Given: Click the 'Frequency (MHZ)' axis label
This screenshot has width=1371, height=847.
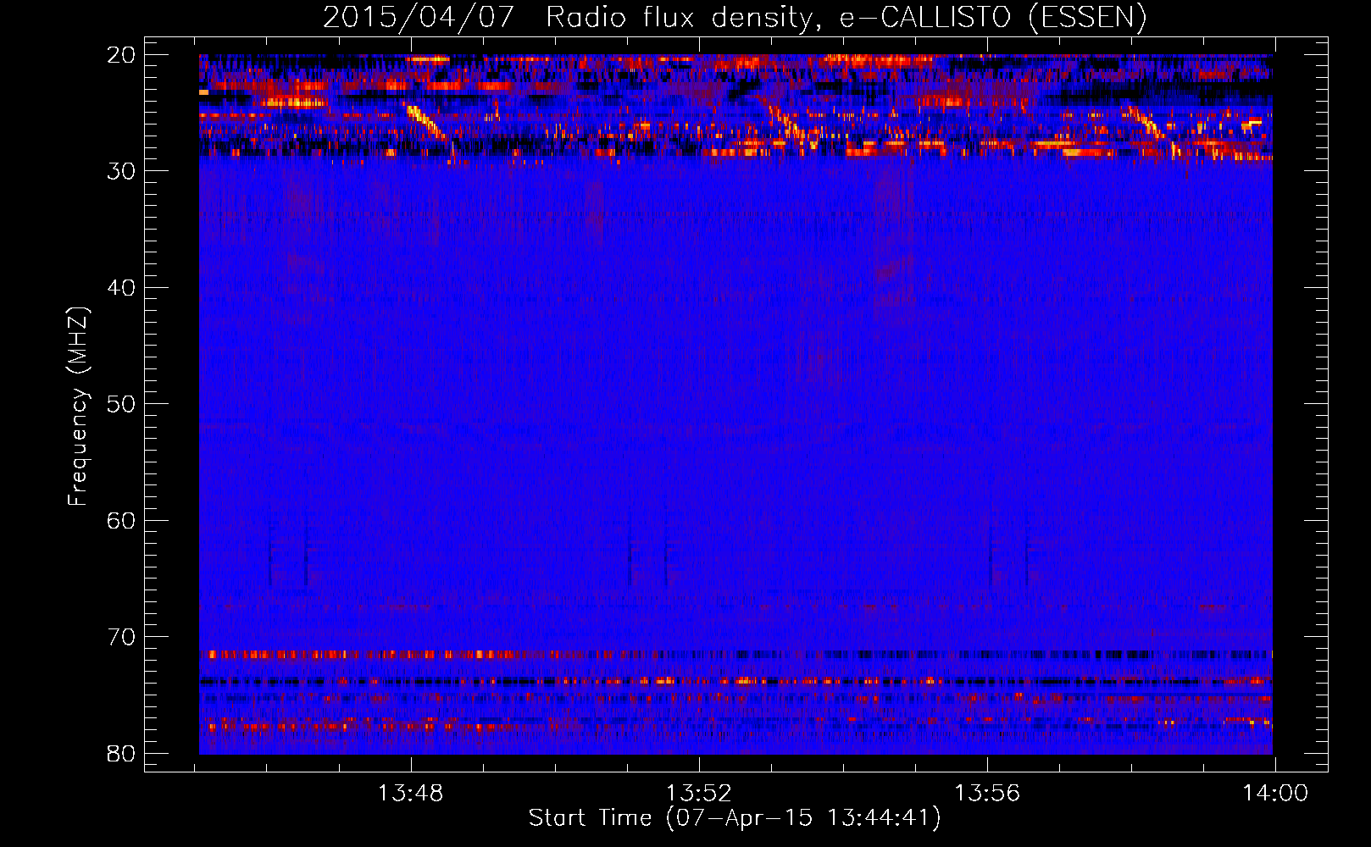Looking at the screenshot, I should (x=78, y=407).
